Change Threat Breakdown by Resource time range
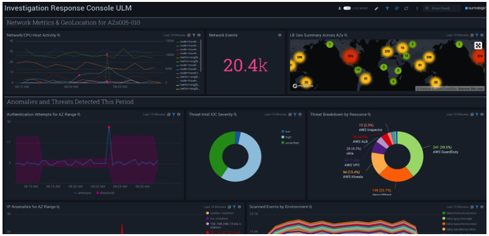Viewport: 489px width, 236px height. coord(458,115)
